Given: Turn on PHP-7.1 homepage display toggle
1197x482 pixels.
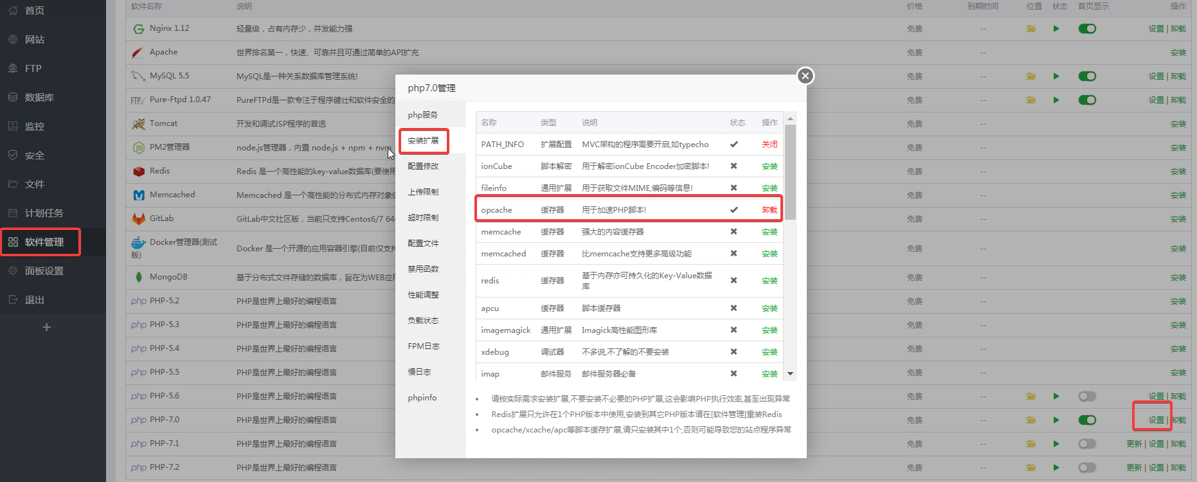Looking at the screenshot, I should pos(1087,444).
